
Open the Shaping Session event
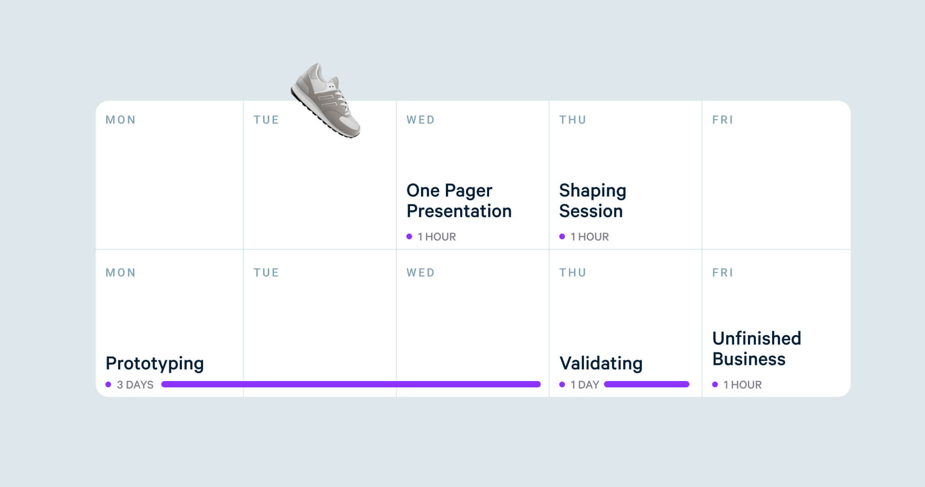tap(592, 201)
